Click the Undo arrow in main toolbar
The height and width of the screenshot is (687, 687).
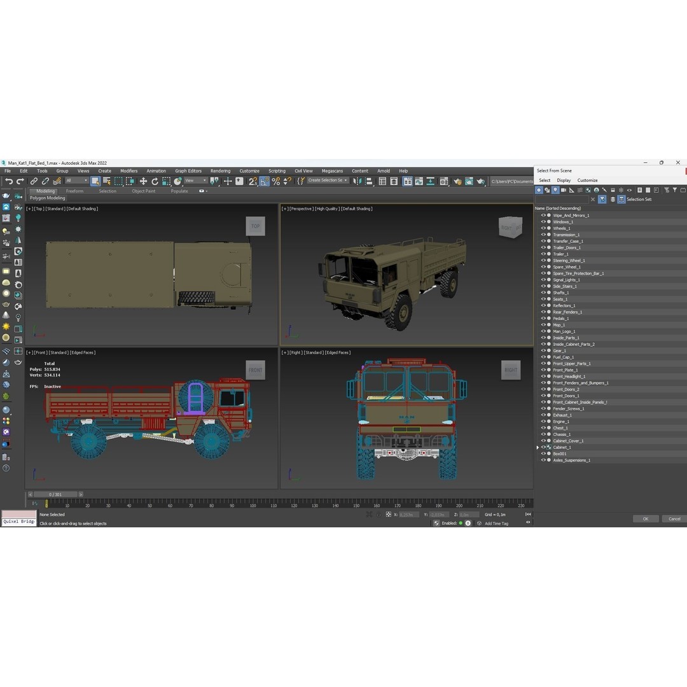point(9,181)
